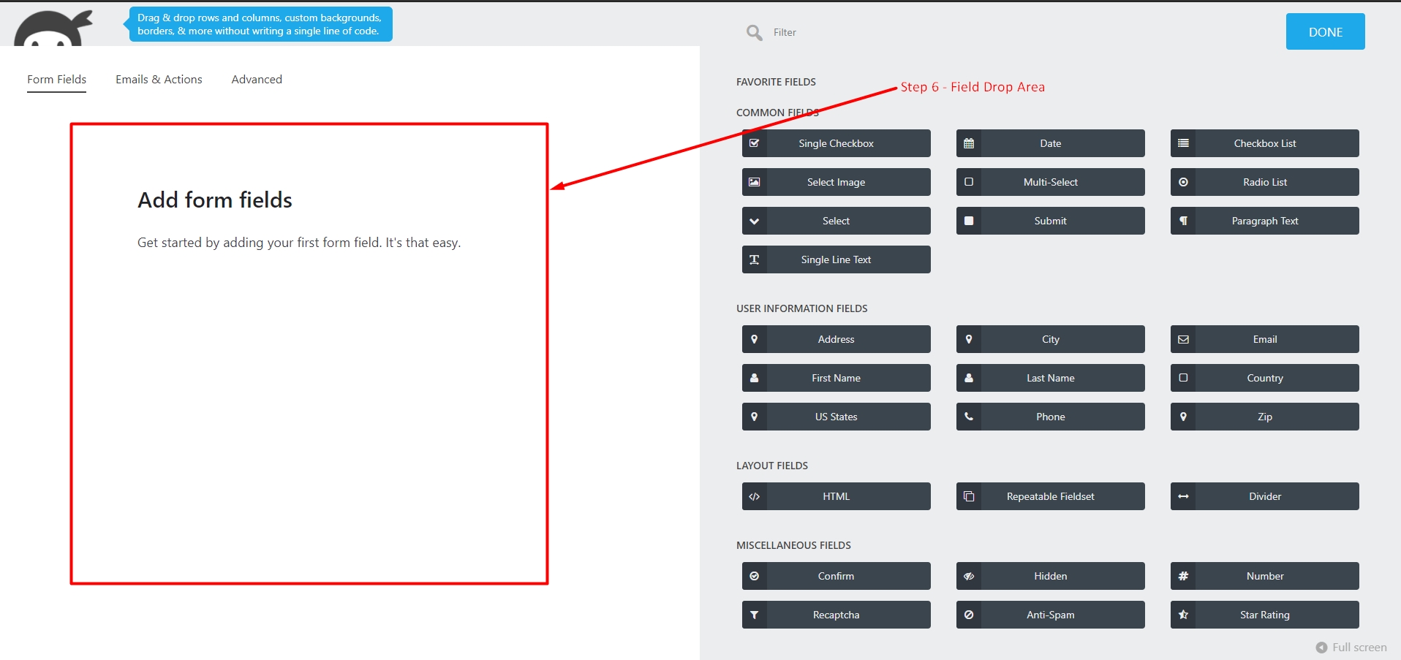Click the hash icon on Number field
The image size is (1401, 660).
(x=1182, y=576)
